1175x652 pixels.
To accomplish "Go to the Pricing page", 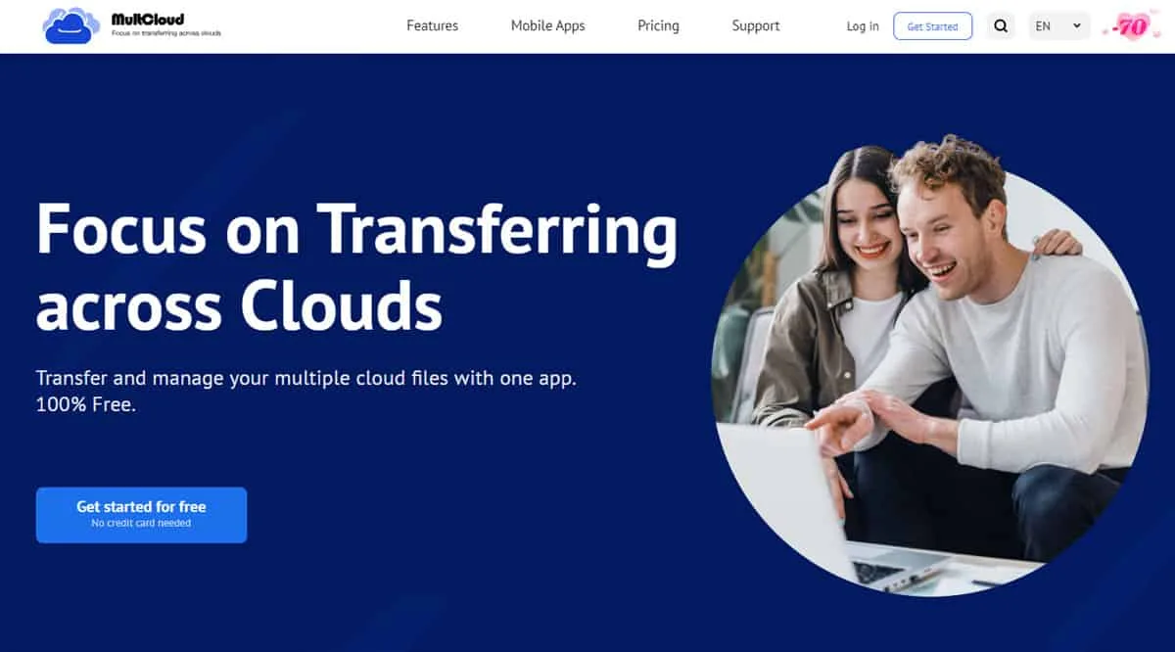I will [x=658, y=26].
